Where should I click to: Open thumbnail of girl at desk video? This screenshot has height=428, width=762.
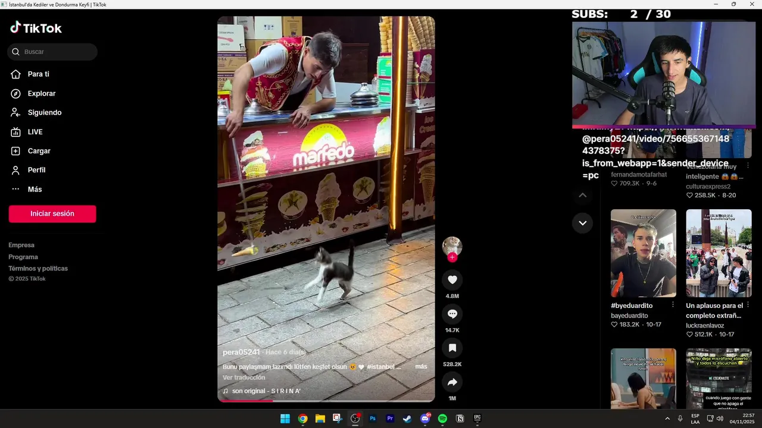coord(644,379)
